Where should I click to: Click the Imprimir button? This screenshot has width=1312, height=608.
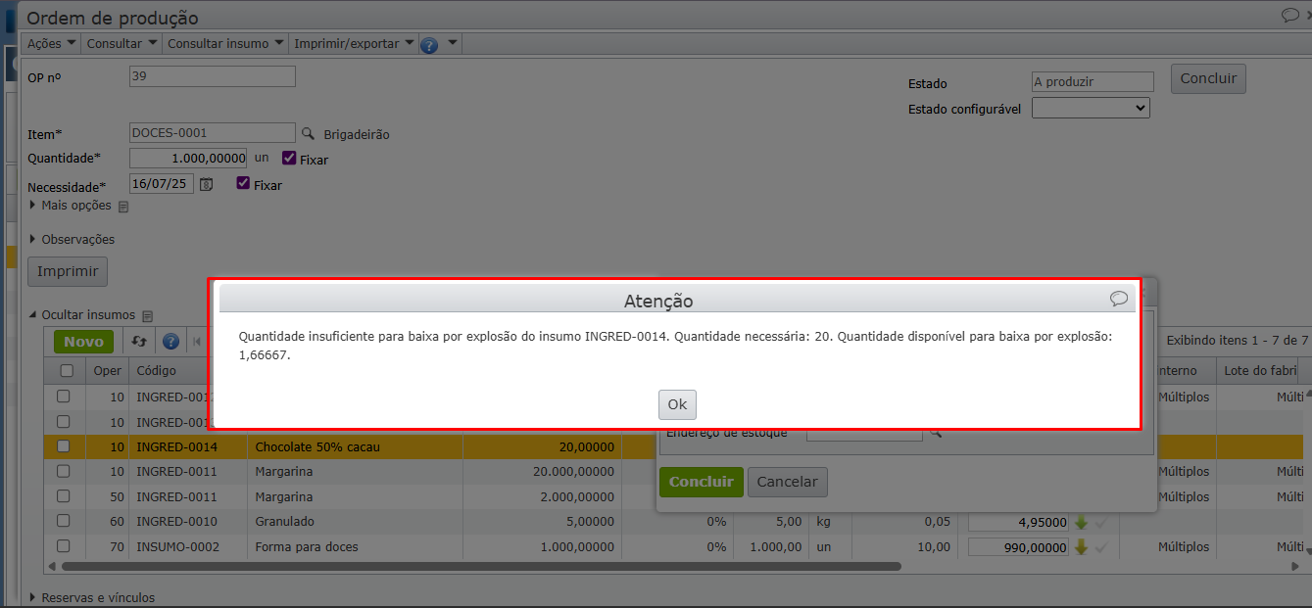point(68,271)
